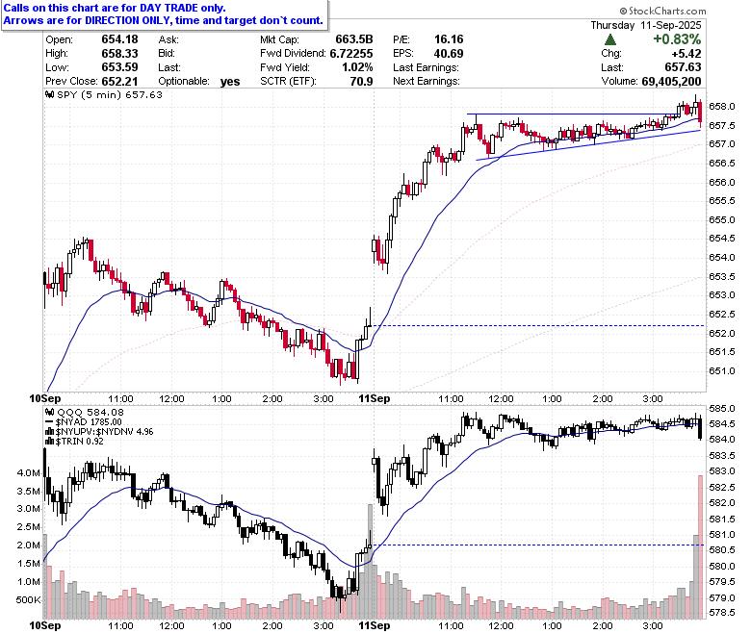Click the +0.83% percent change value
This screenshot has width=751, height=634.
tap(677, 39)
